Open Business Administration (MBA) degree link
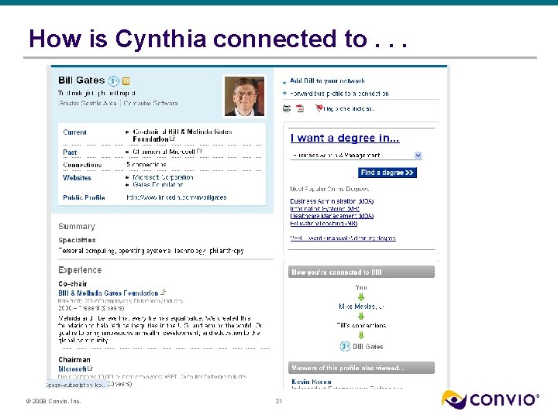Screen dimensions: 558x418 332,201
